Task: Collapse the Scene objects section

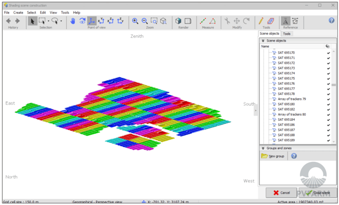Action: tap(263, 40)
